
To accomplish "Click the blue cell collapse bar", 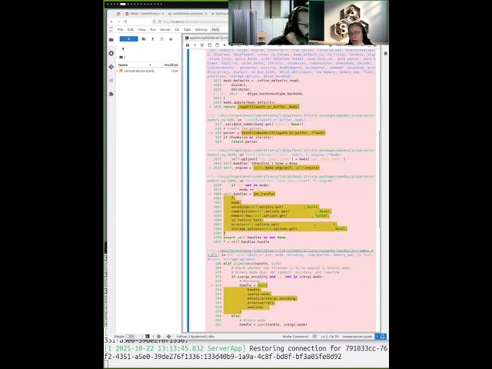I will coord(188,190).
